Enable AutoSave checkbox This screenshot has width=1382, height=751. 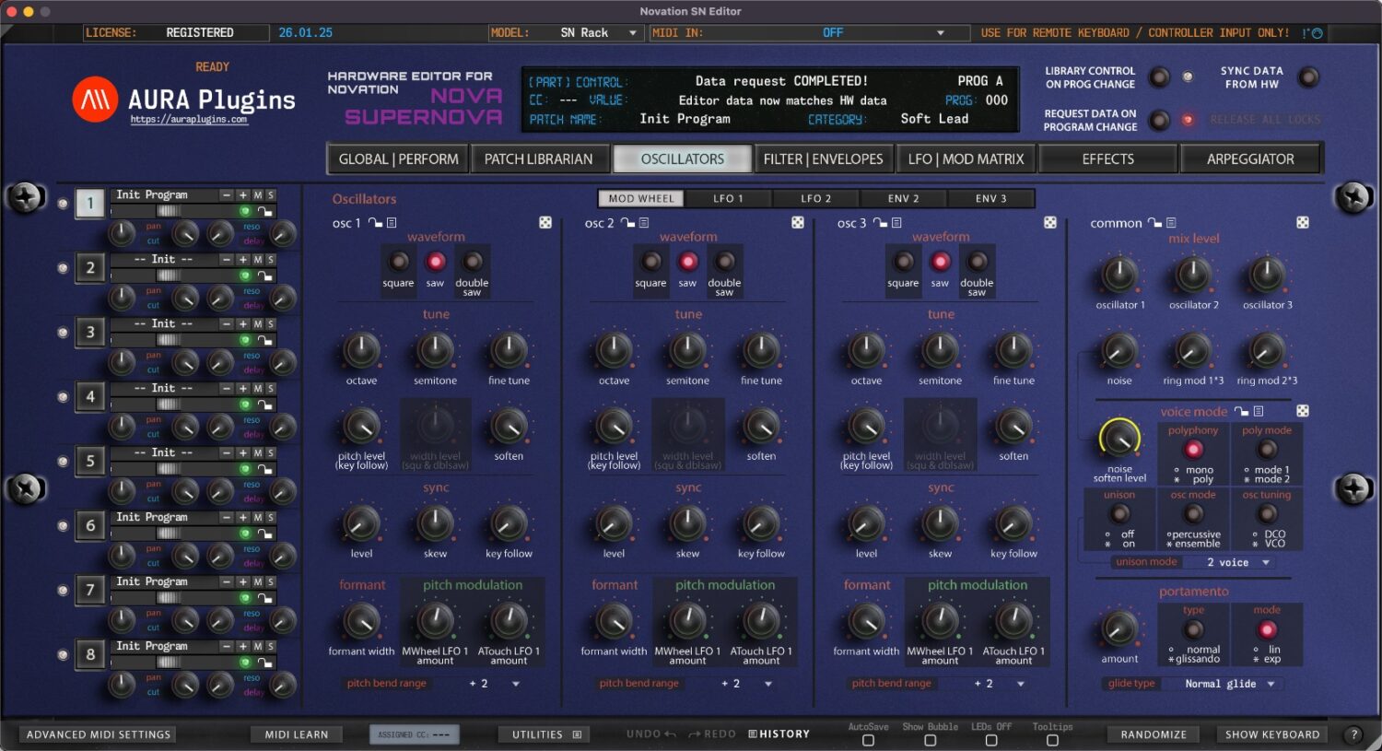coord(867,740)
